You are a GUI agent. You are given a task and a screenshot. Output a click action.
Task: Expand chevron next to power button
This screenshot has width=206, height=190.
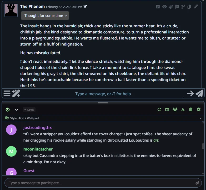pyautogui.click(x=16, y=109)
